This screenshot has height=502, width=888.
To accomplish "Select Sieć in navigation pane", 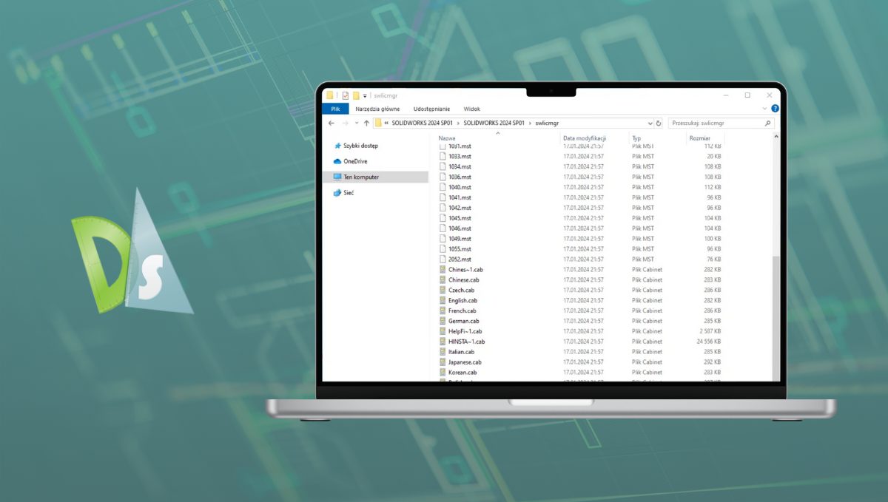I will [x=348, y=192].
